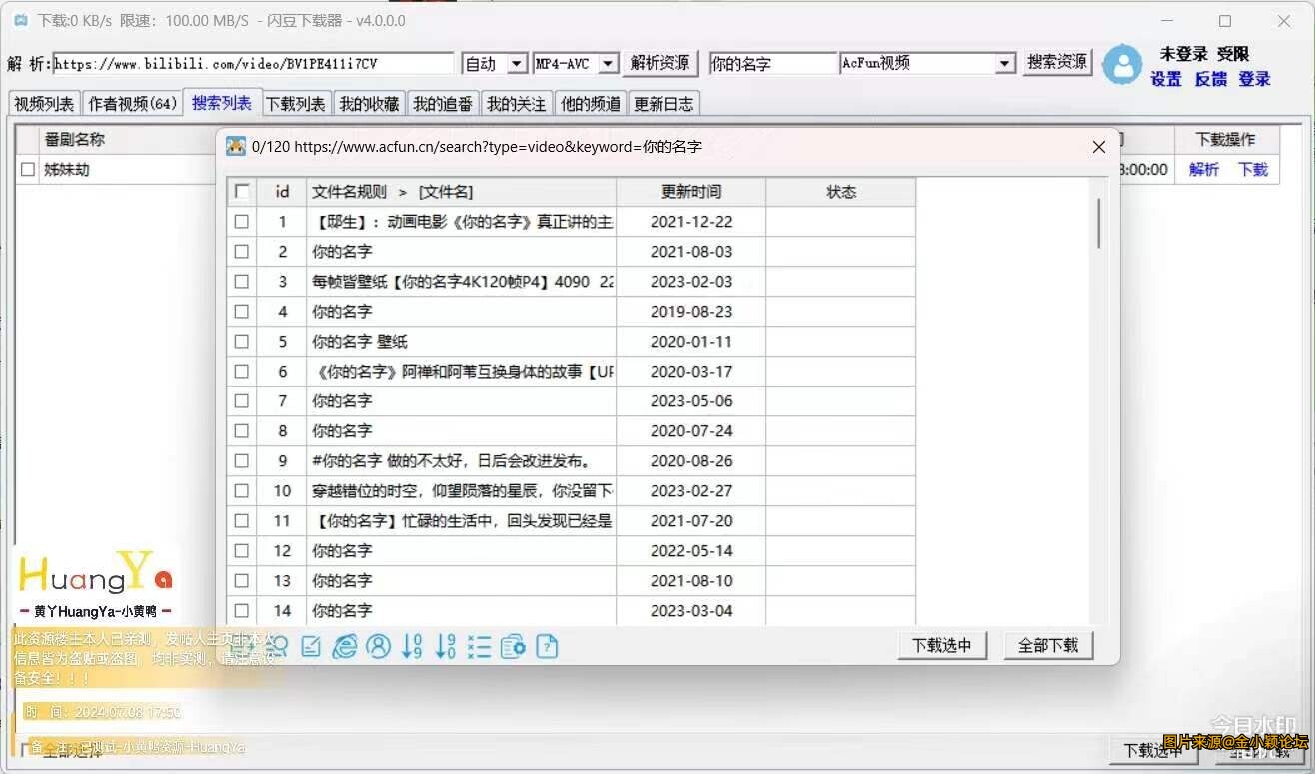Select the 他的频道 tab

pyautogui.click(x=591, y=103)
